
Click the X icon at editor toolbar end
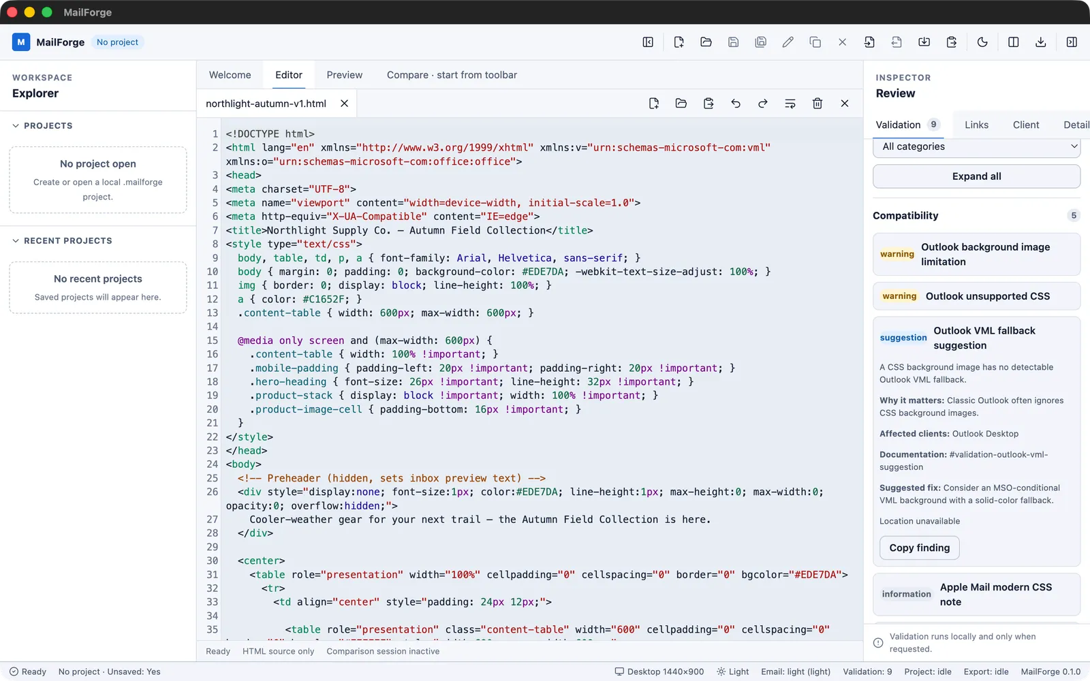(845, 104)
